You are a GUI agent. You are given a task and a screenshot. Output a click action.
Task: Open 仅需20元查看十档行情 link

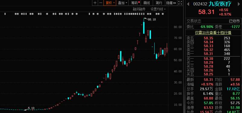pos(213,33)
